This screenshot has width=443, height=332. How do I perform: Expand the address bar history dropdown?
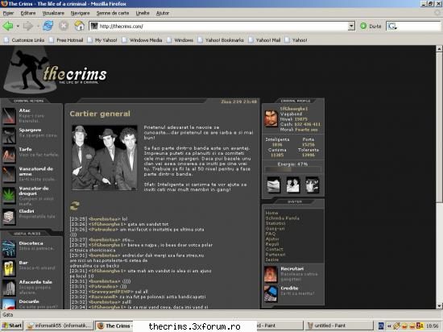point(351,27)
